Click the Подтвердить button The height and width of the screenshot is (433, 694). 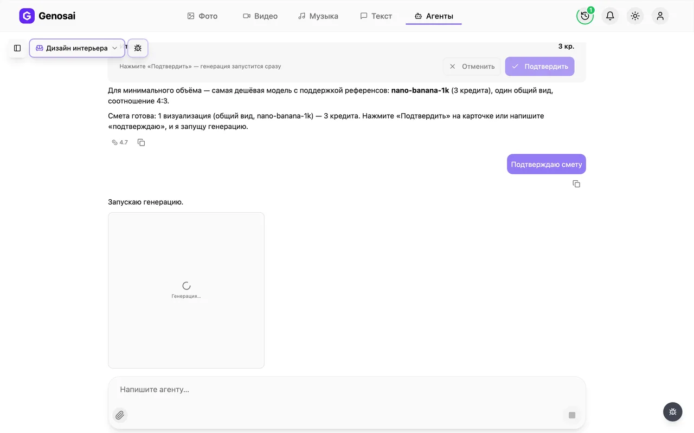pyautogui.click(x=539, y=67)
